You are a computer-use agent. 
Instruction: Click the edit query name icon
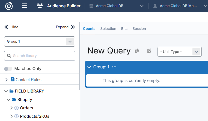149,51
